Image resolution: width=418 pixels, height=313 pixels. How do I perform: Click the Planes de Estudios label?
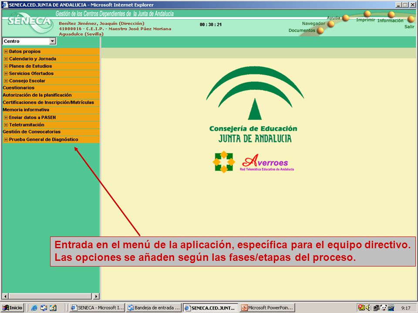click(x=30, y=66)
